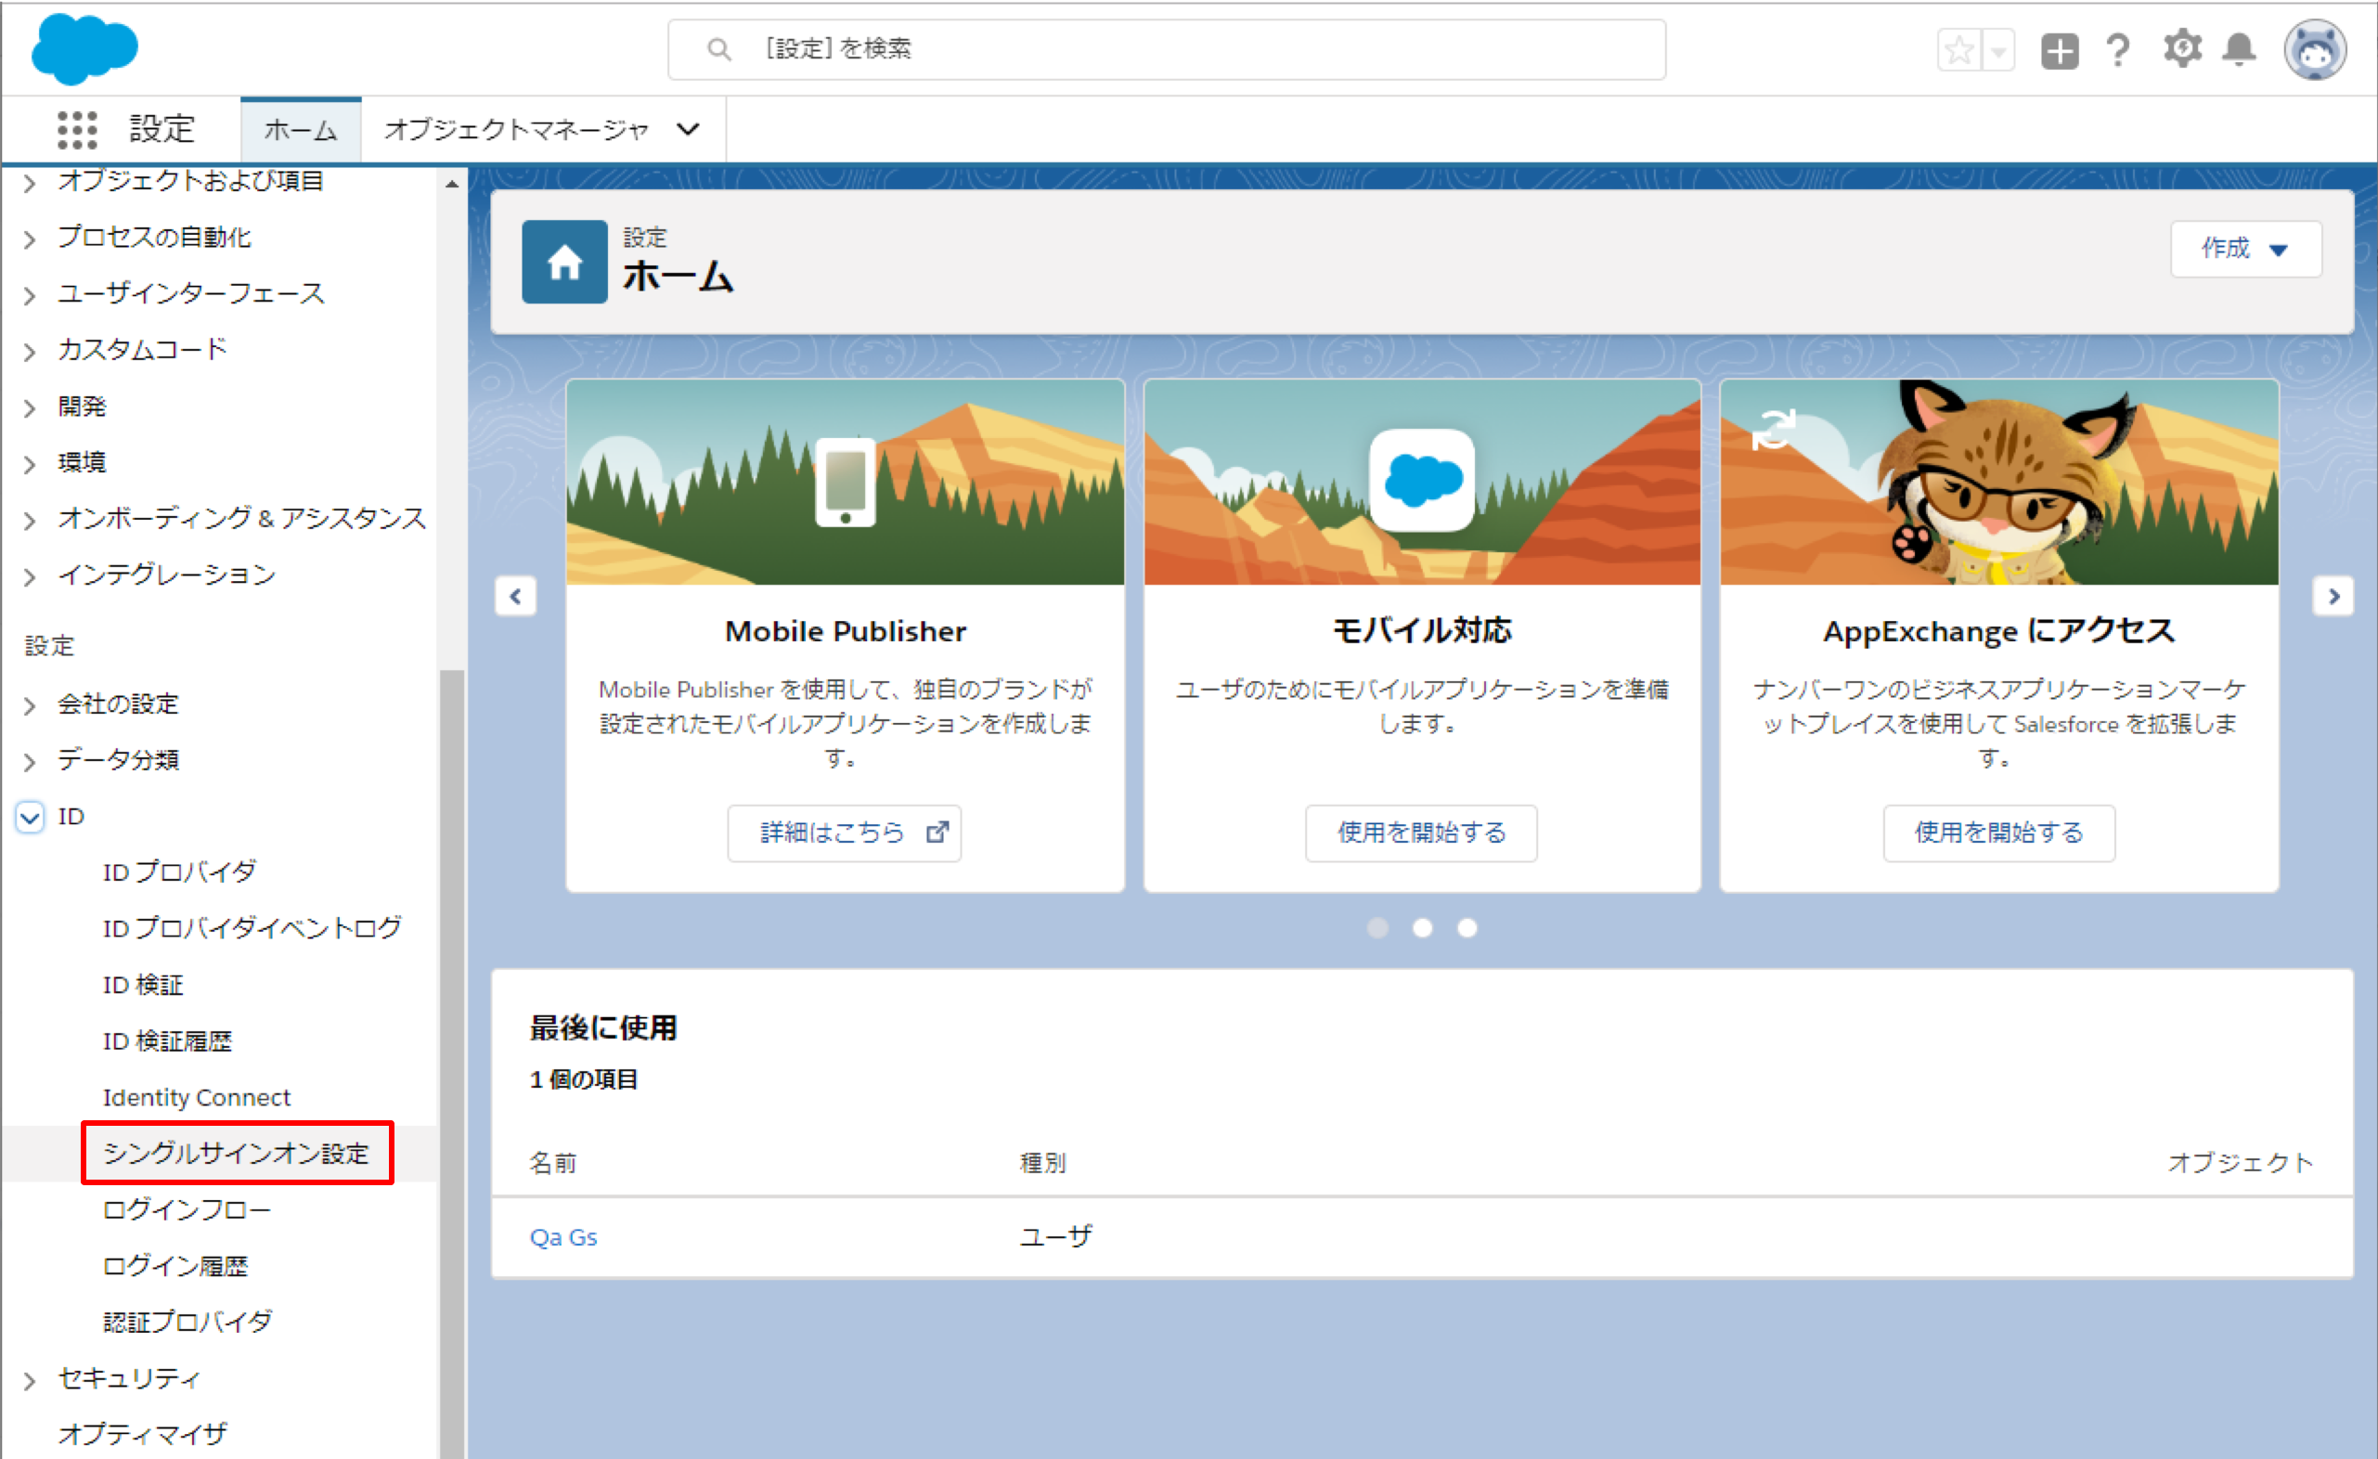Open シングルサインオン設定 in sidebar
Image resolution: width=2378 pixels, height=1459 pixels.
coord(237,1153)
